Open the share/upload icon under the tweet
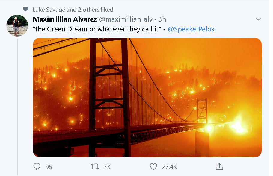The image size is (273, 176). point(219,166)
